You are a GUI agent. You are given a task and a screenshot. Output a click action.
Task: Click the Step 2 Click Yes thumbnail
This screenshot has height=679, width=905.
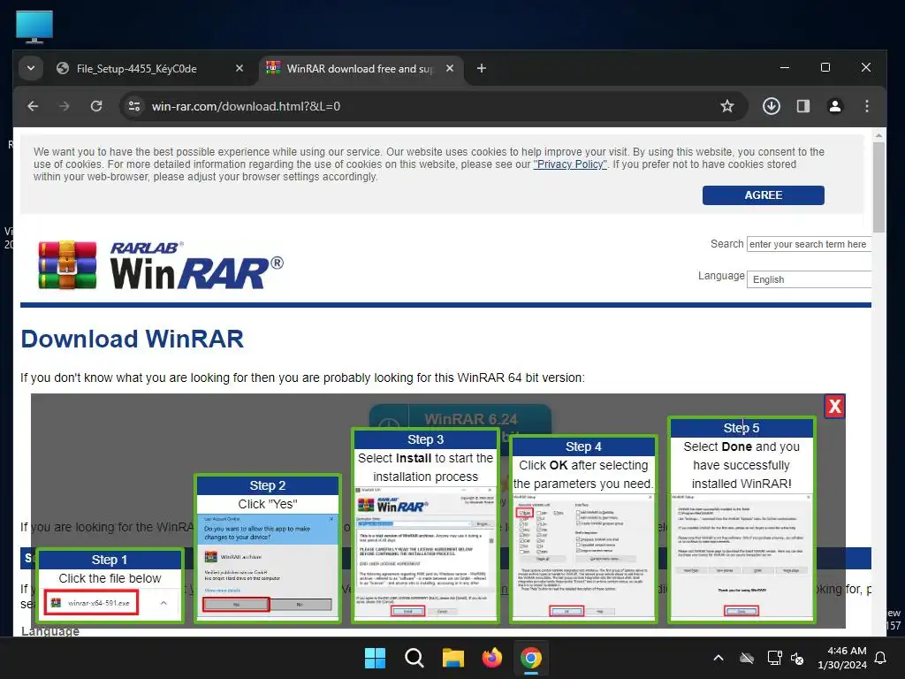[x=268, y=548]
